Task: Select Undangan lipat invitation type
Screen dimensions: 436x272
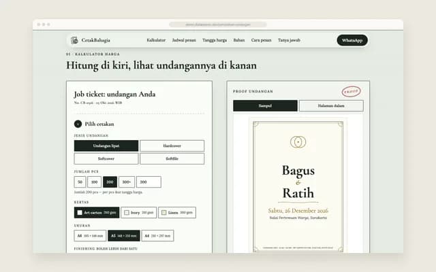Action: (106, 146)
